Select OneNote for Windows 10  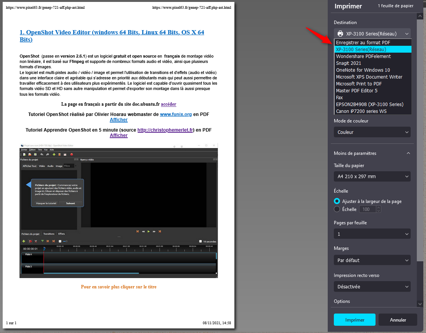click(373, 70)
